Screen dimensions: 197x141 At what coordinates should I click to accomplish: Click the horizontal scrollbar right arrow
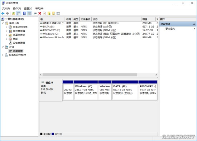pos(156,75)
